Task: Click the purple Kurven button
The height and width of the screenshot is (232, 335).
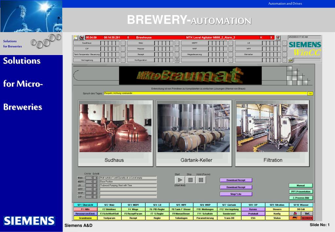Action: click(x=253, y=209)
